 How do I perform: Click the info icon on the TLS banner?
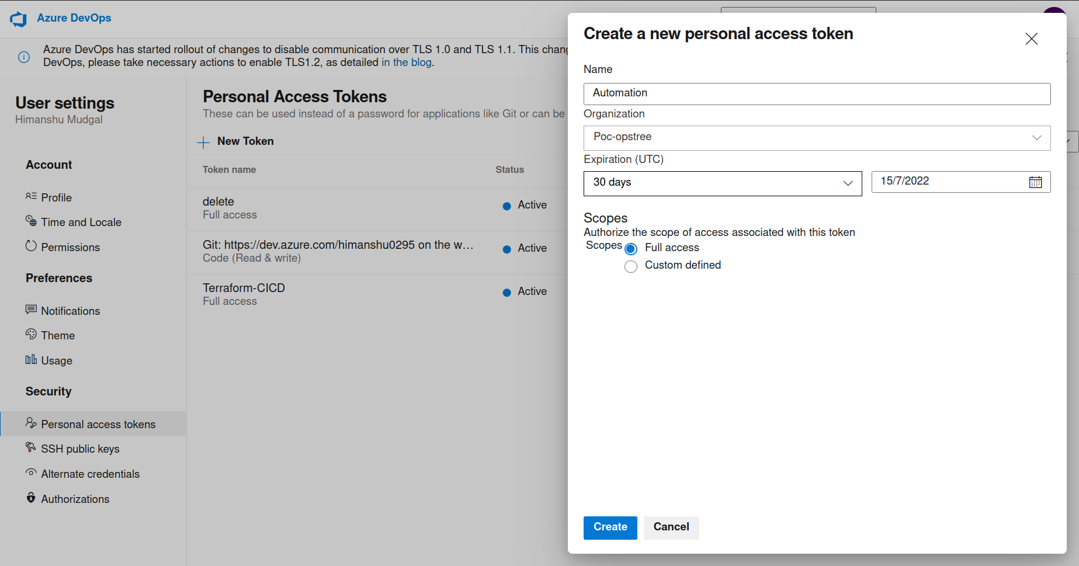pos(23,57)
